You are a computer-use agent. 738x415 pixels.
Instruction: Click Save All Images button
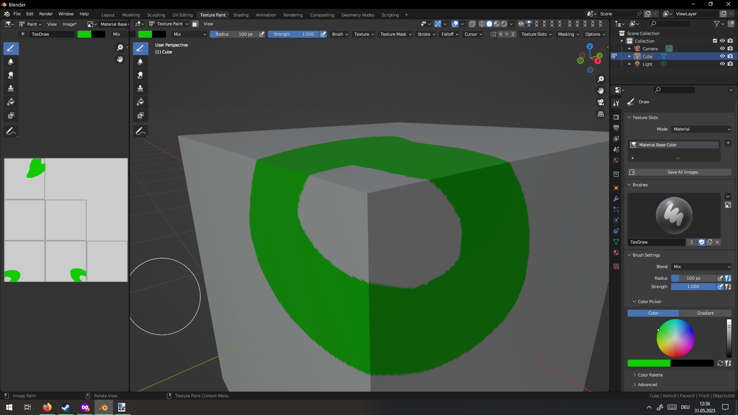[x=680, y=172]
